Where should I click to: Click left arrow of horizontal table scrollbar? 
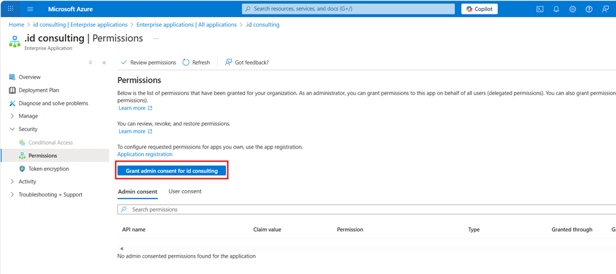[x=122, y=249]
